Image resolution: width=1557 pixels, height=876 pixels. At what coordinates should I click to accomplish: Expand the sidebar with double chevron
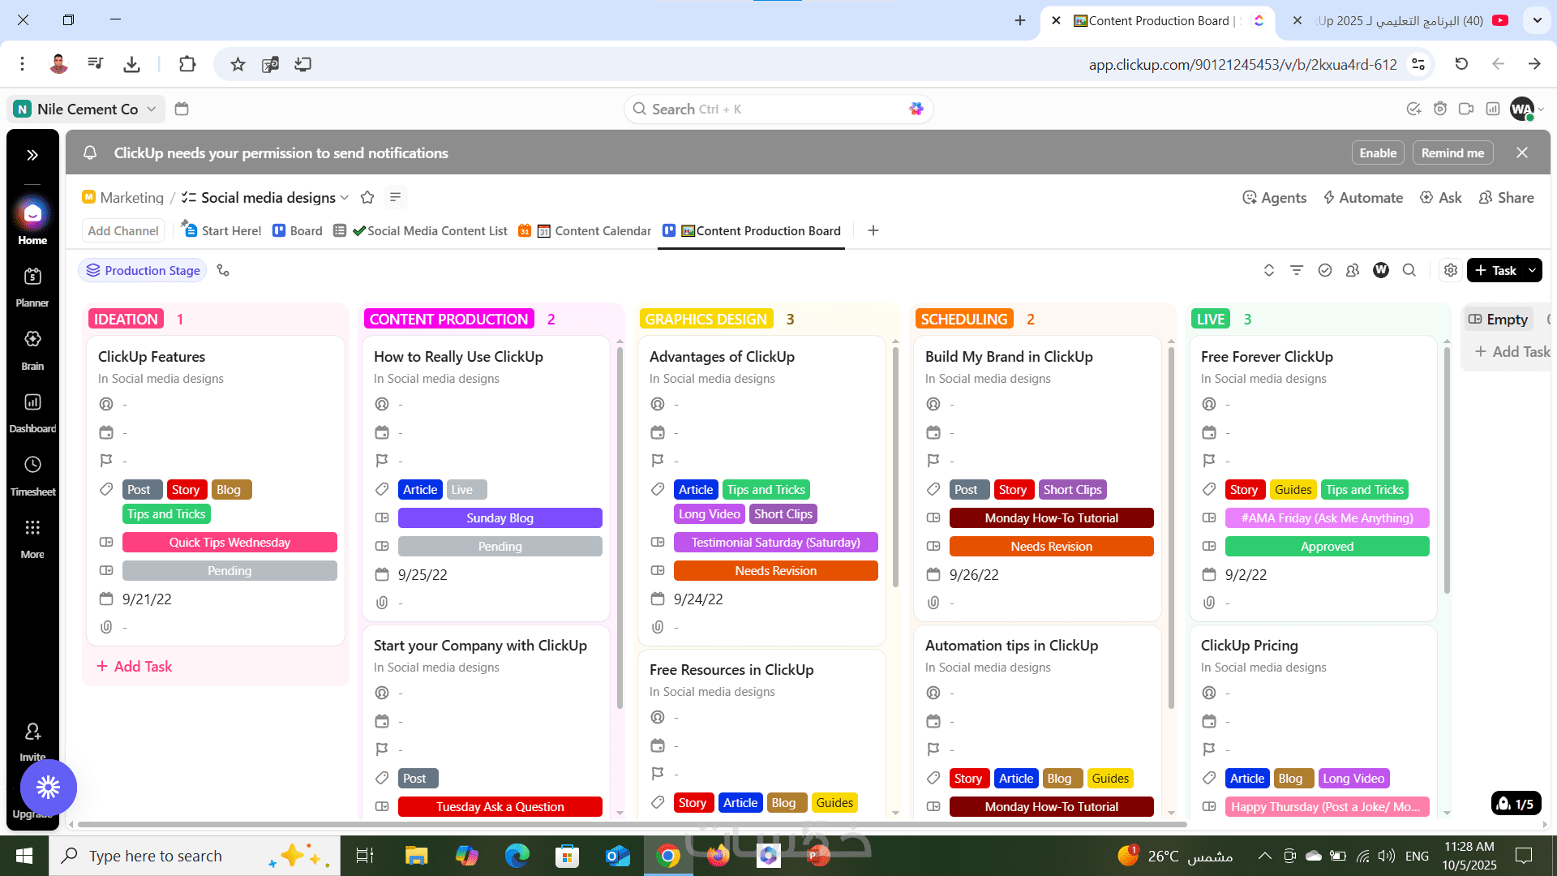32,155
